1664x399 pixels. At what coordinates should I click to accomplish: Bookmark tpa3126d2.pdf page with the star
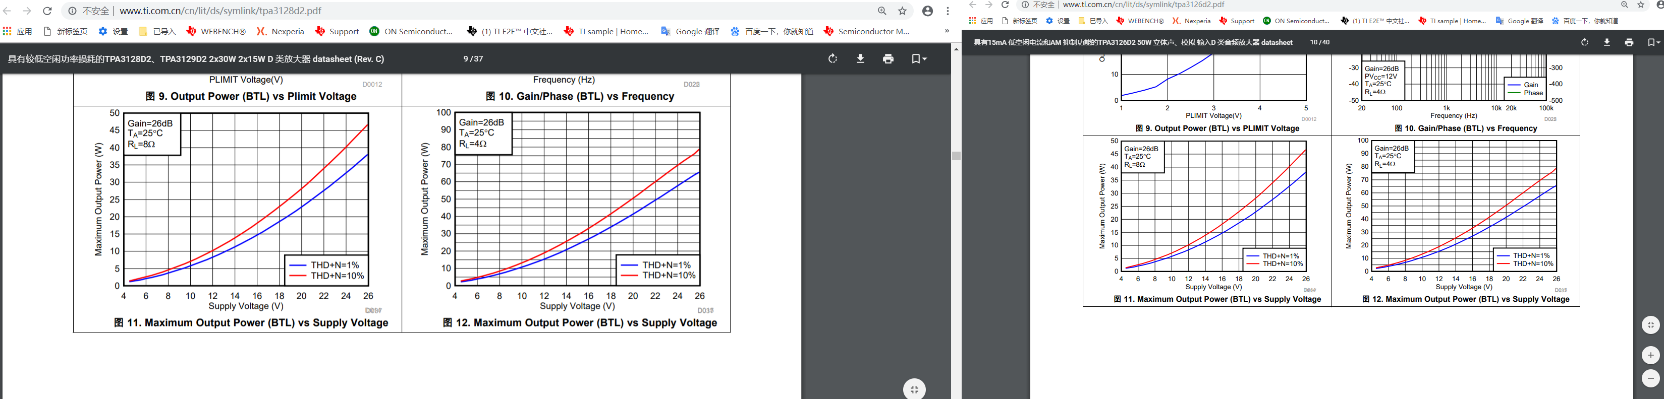[x=1641, y=5]
